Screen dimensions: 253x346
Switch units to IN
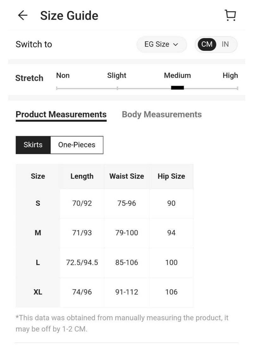[225, 44]
